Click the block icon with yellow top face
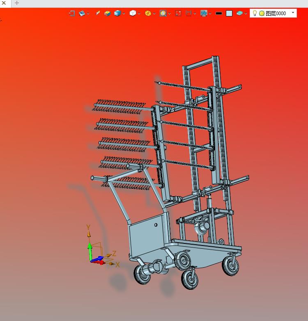Screen dimensions: 308x321 pos(107,13)
